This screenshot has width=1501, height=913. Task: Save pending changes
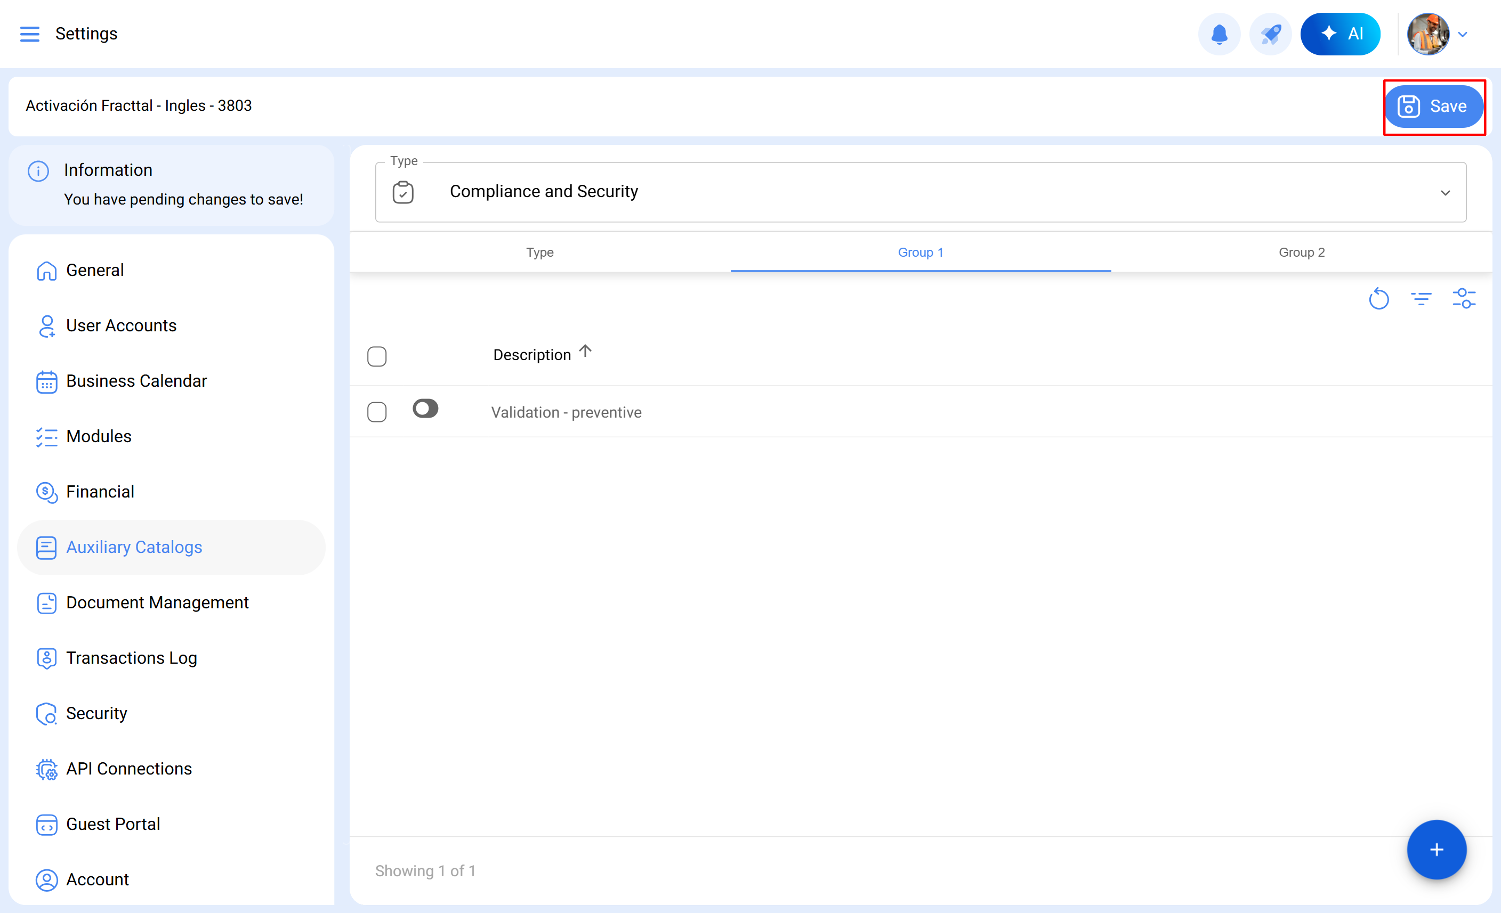(x=1433, y=107)
